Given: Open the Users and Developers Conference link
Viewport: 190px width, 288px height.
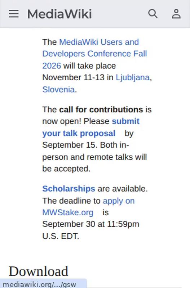Looking at the screenshot, I should tap(94, 54).
